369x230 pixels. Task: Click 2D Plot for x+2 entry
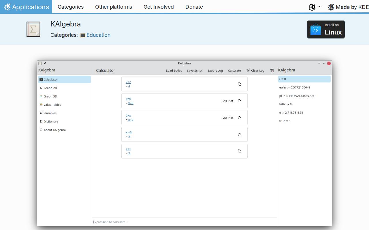[228, 118]
